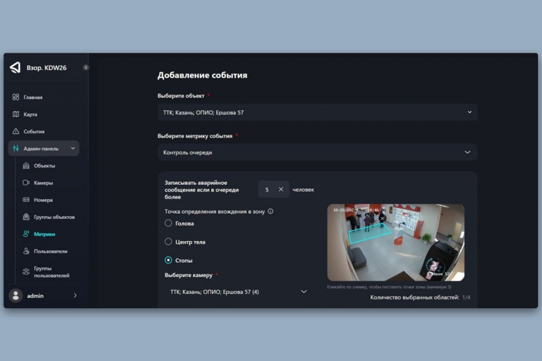Open Пользователи section
The image size is (542, 361).
[50, 251]
